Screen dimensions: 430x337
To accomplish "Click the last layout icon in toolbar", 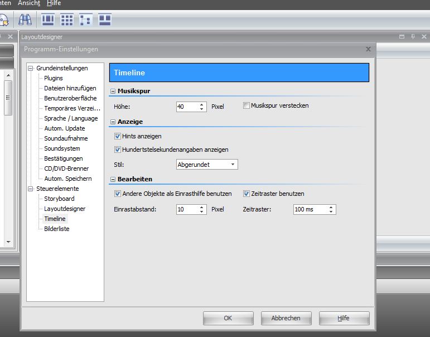I will click(x=105, y=20).
